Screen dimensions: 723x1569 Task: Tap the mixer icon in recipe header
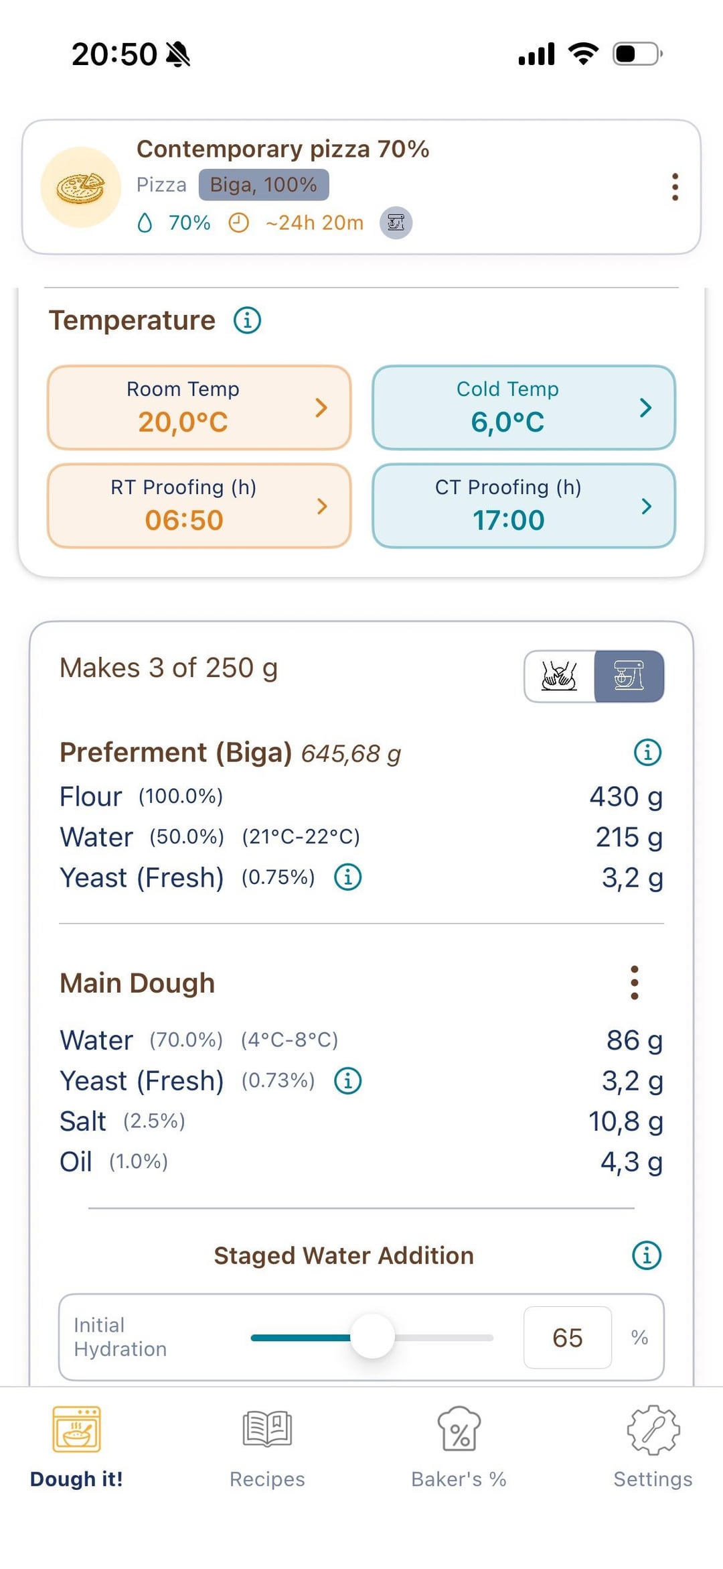pos(396,223)
